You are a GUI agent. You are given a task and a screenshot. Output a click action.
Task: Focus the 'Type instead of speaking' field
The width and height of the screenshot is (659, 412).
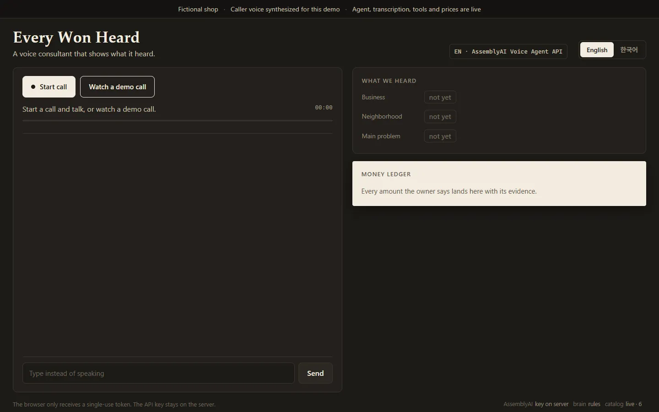click(158, 373)
